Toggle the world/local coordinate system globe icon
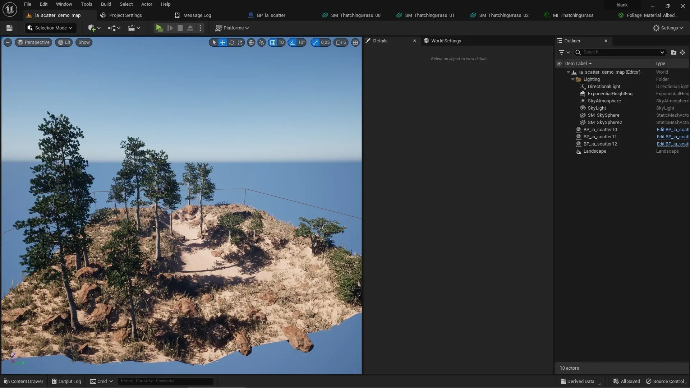Screen dimensions: 690x388 pyautogui.click(x=251, y=42)
